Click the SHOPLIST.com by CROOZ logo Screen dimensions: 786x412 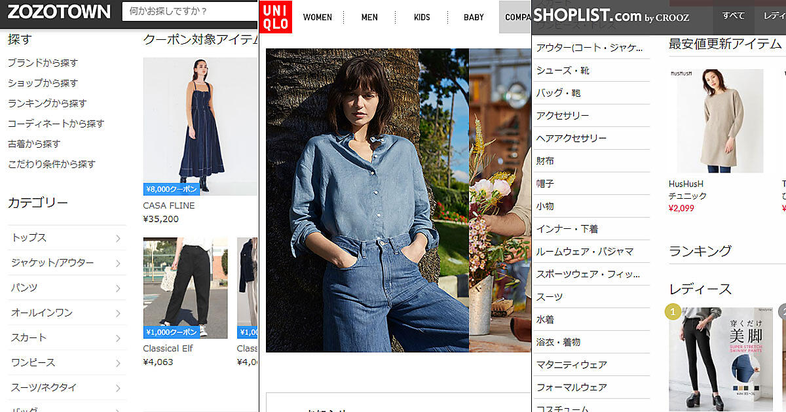pos(610,16)
